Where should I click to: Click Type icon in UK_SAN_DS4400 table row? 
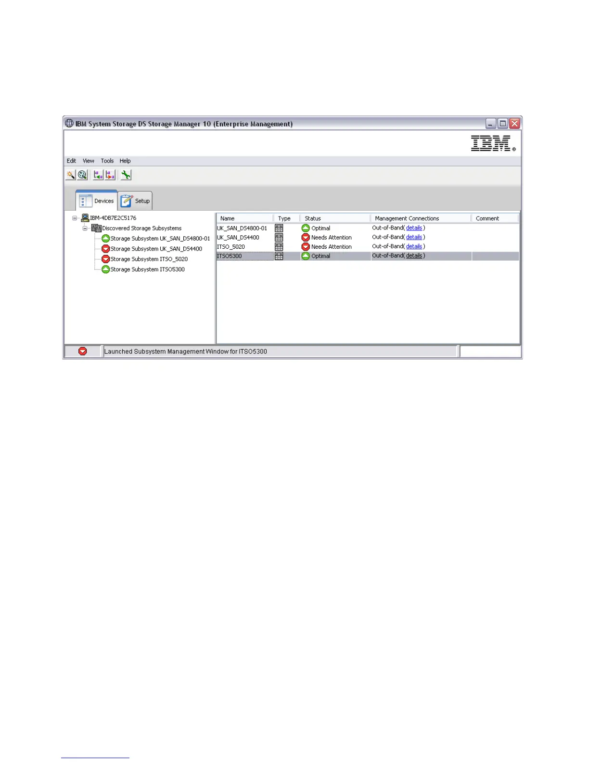(279, 237)
